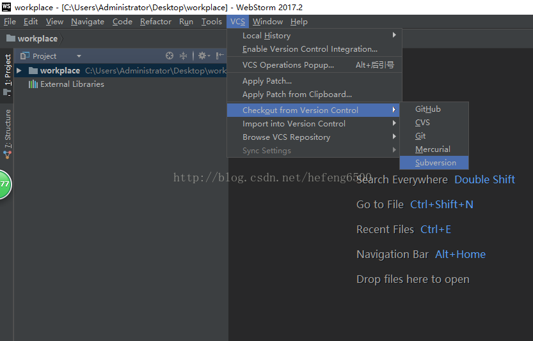
Task: Open the Window menu
Action: click(267, 21)
